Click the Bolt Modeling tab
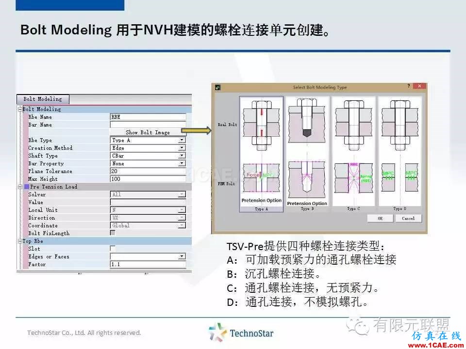This screenshot has height=349, width=466. click(43, 99)
